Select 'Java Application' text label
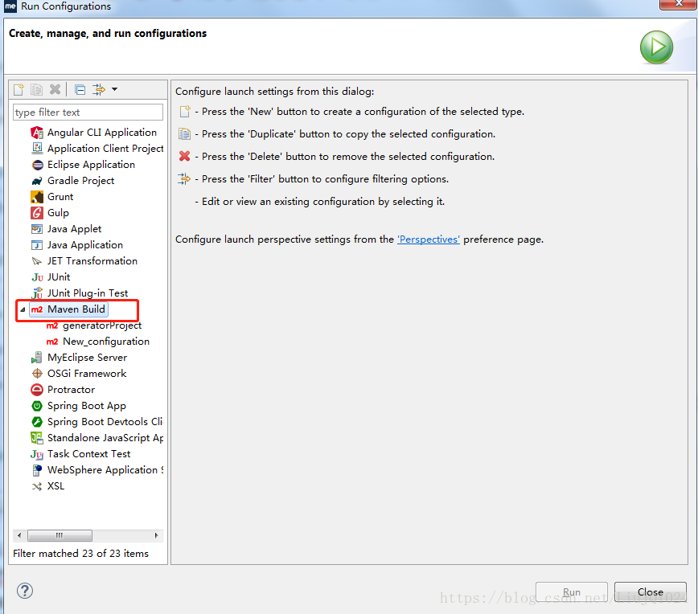Image resolution: width=698 pixels, height=614 pixels. pos(85,245)
